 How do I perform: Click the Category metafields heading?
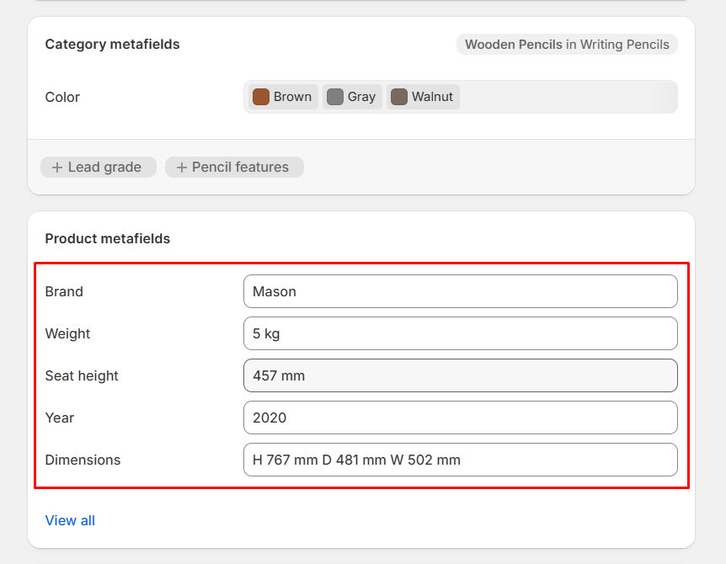(112, 44)
